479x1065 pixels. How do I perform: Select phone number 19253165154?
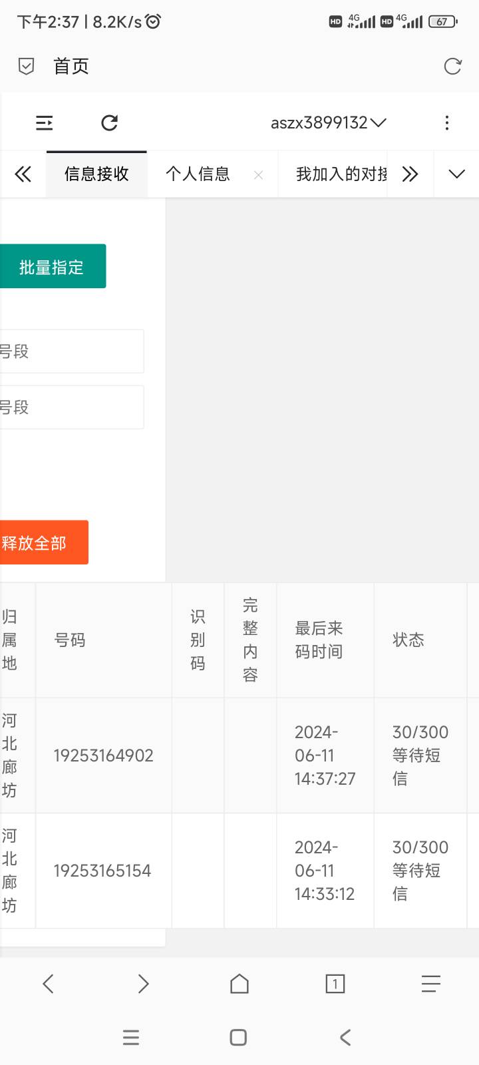(x=102, y=871)
